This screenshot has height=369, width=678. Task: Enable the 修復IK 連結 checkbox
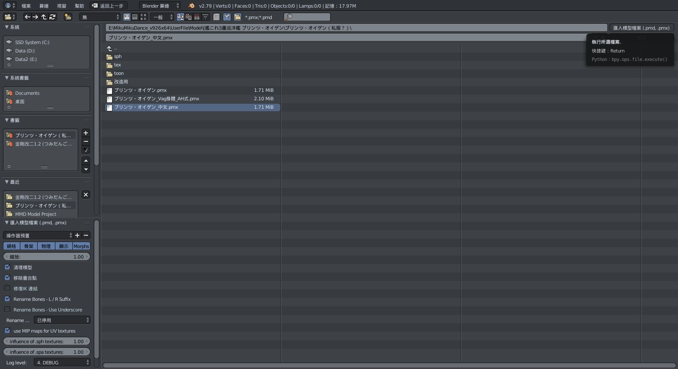(8, 289)
